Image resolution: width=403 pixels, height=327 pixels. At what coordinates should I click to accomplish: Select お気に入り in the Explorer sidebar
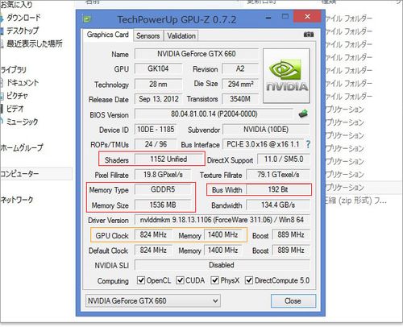tap(16, 5)
